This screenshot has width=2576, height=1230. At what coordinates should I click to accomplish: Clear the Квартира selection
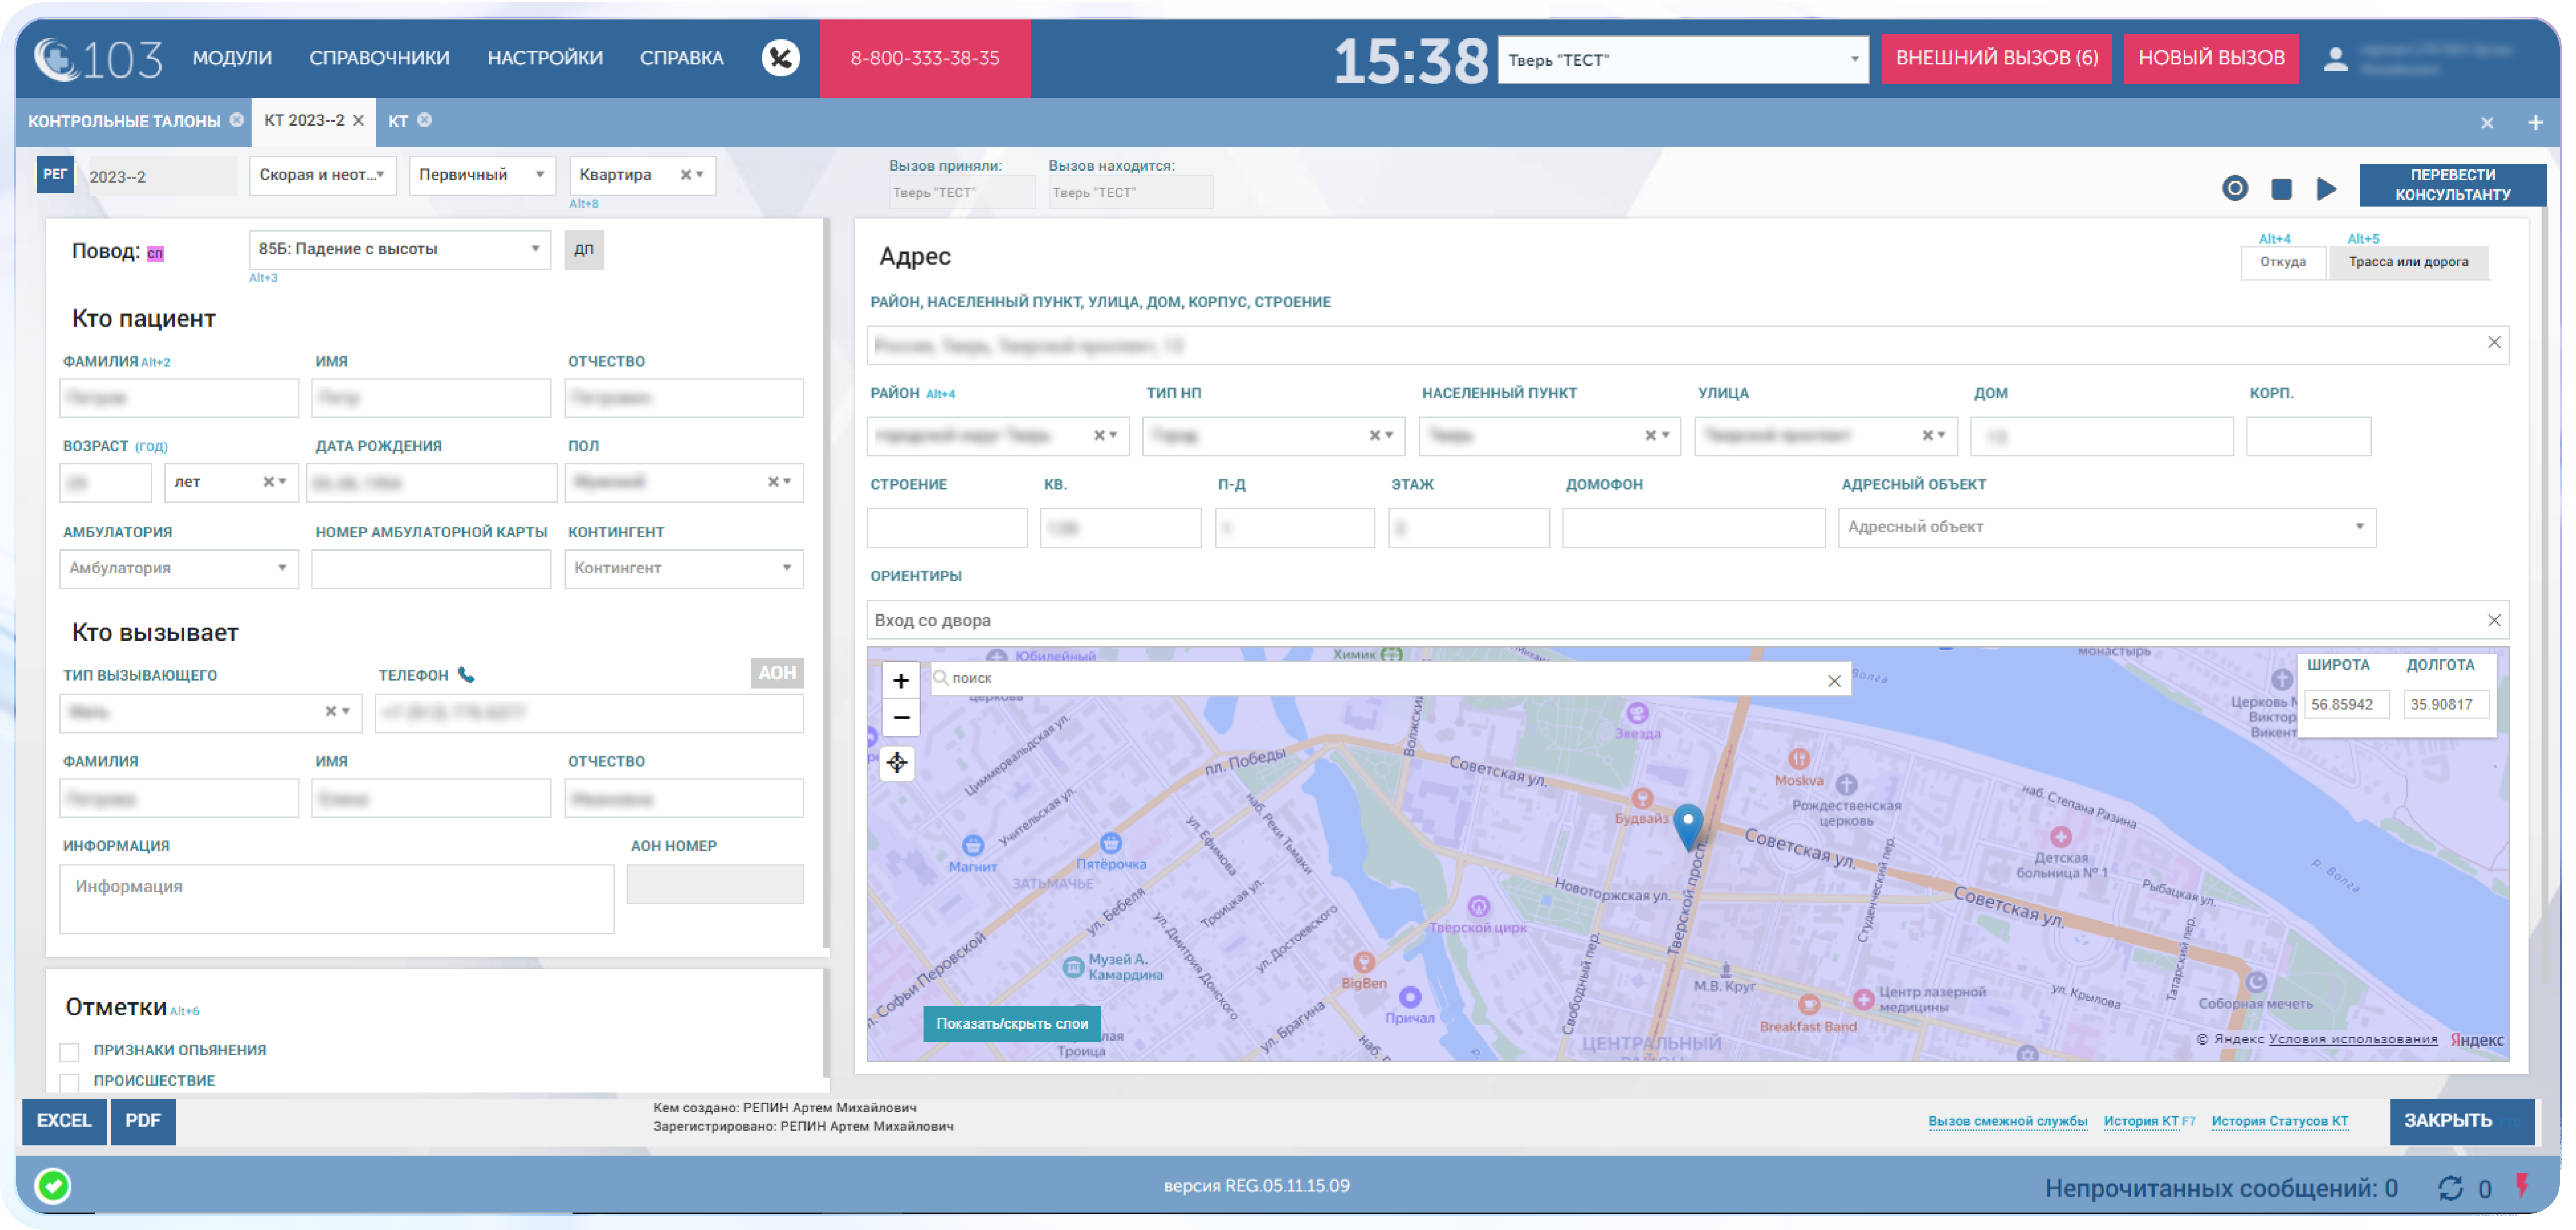click(686, 174)
